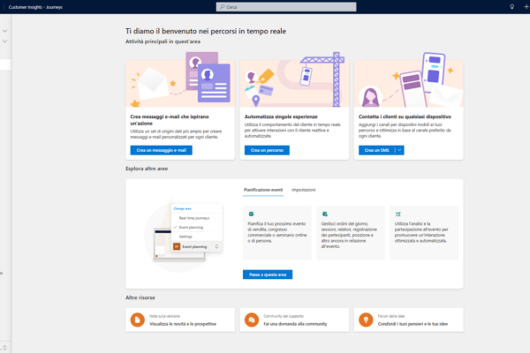This screenshot has width=530, height=353.
Task: Open the area switcher at the sidebar bottom
Action: click(4, 347)
